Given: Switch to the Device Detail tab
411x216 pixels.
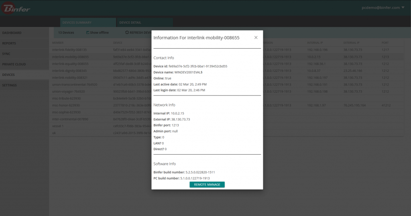Looking at the screenshot, I should [x=144, y=22].
